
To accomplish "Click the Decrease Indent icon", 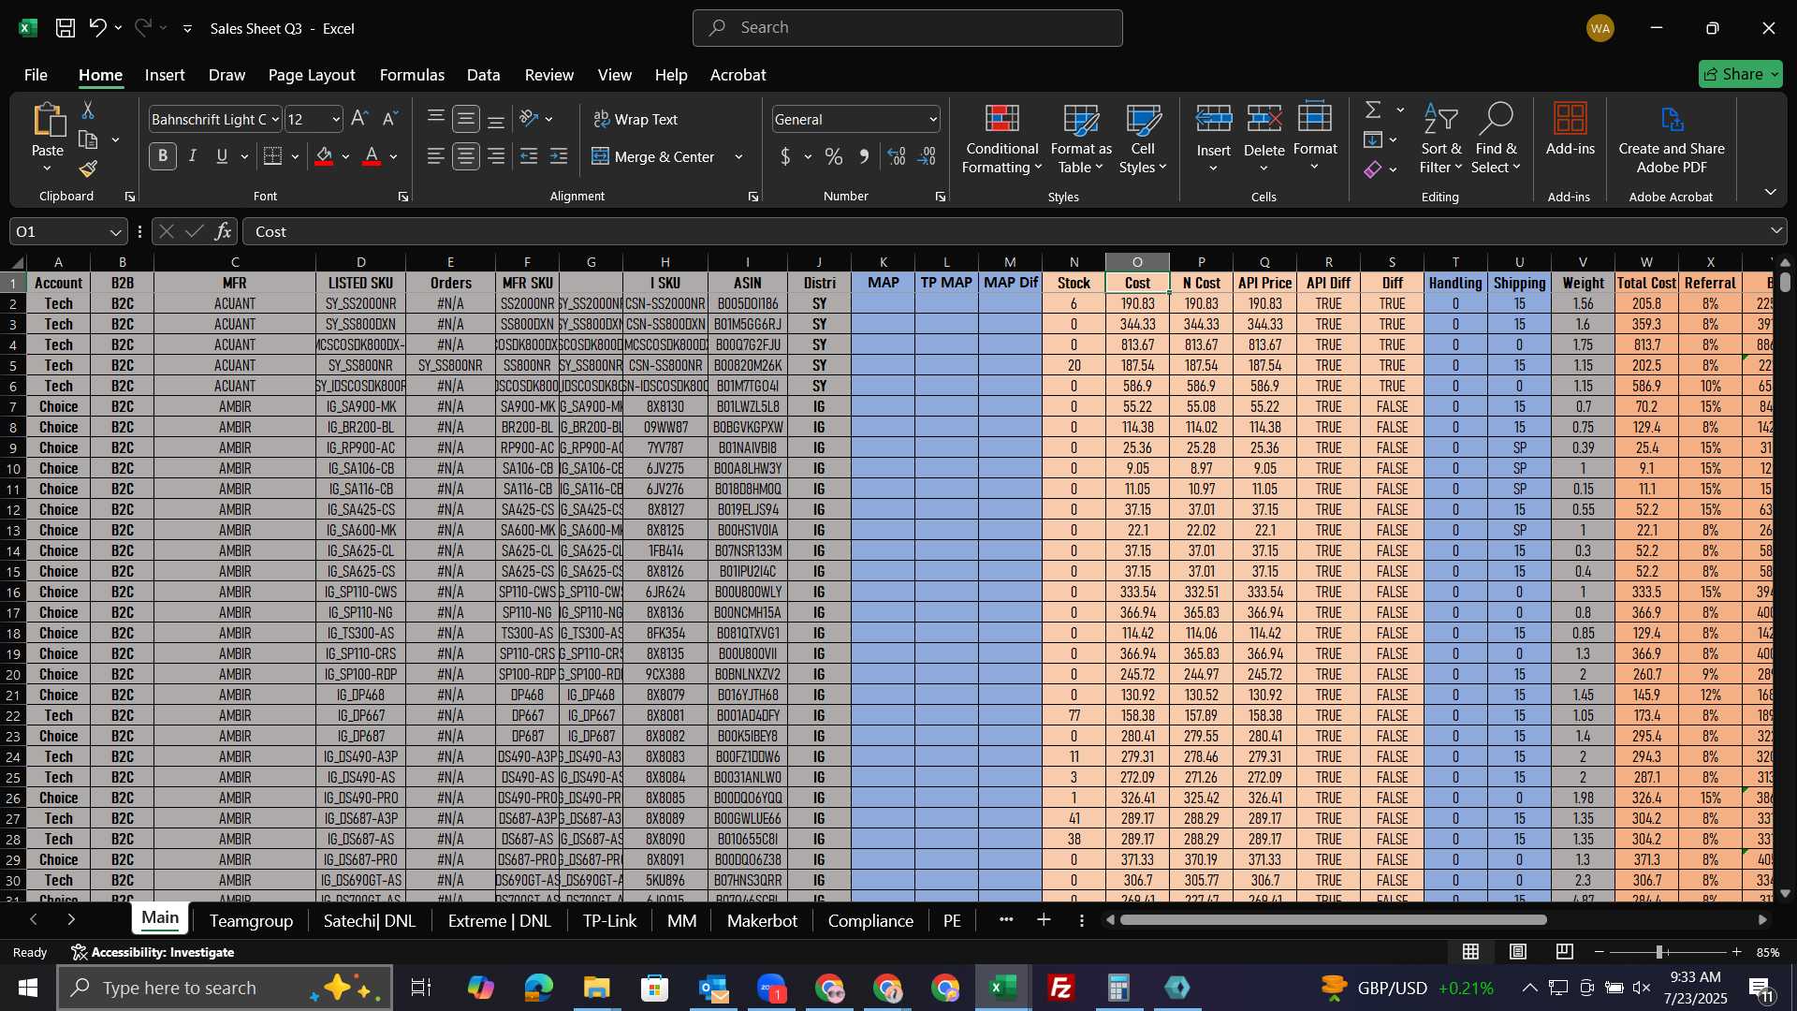I will point(529,156).
